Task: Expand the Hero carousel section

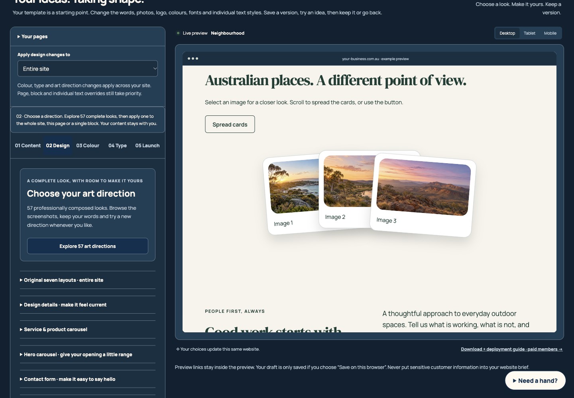Action: (88, 355)
